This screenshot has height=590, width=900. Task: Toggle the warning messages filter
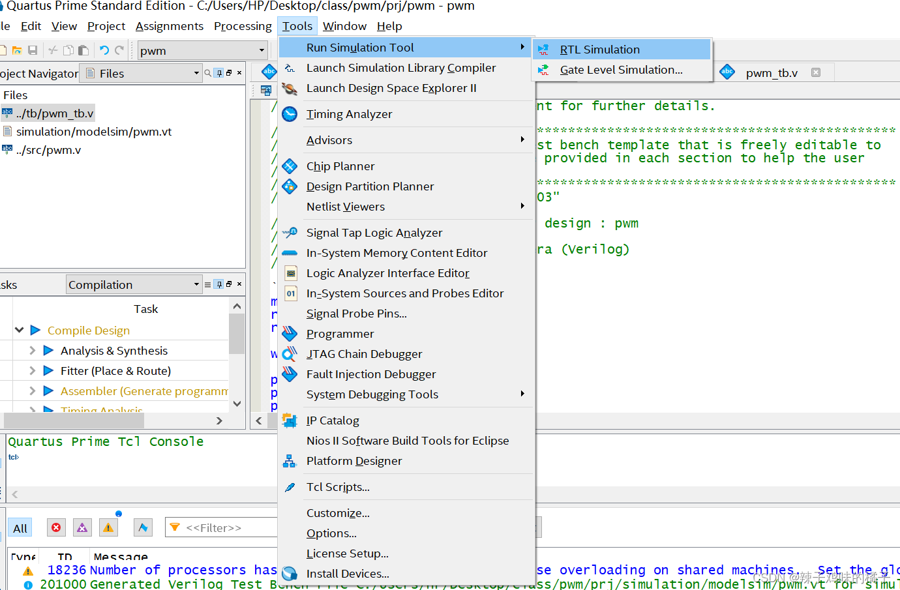(x=108, y=528)
